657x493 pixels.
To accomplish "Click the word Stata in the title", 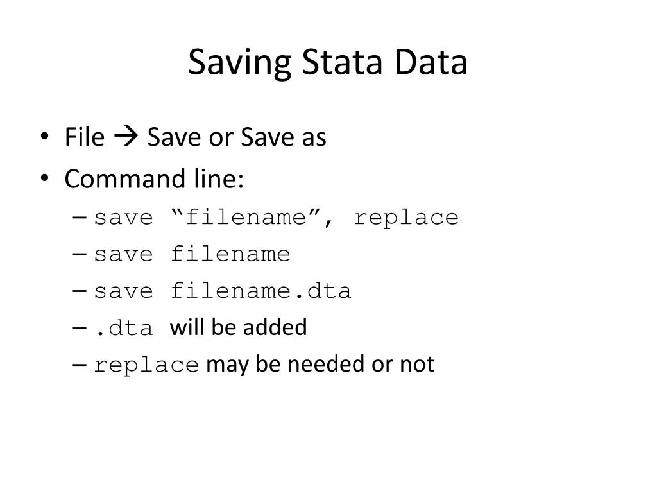I will 342,62.
